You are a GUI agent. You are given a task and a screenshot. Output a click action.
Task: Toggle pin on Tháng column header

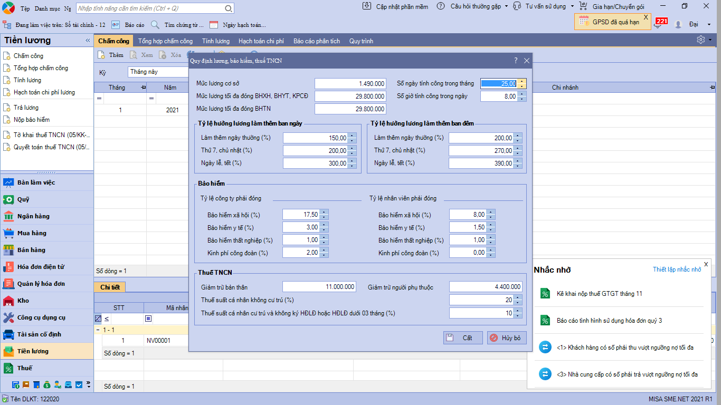(143, 88)
